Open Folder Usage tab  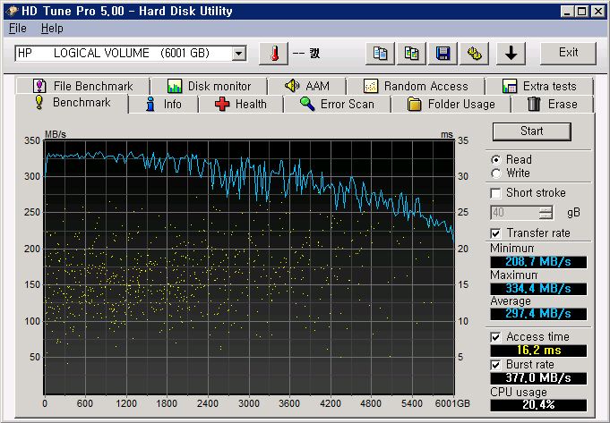click(x=451, y=104)
